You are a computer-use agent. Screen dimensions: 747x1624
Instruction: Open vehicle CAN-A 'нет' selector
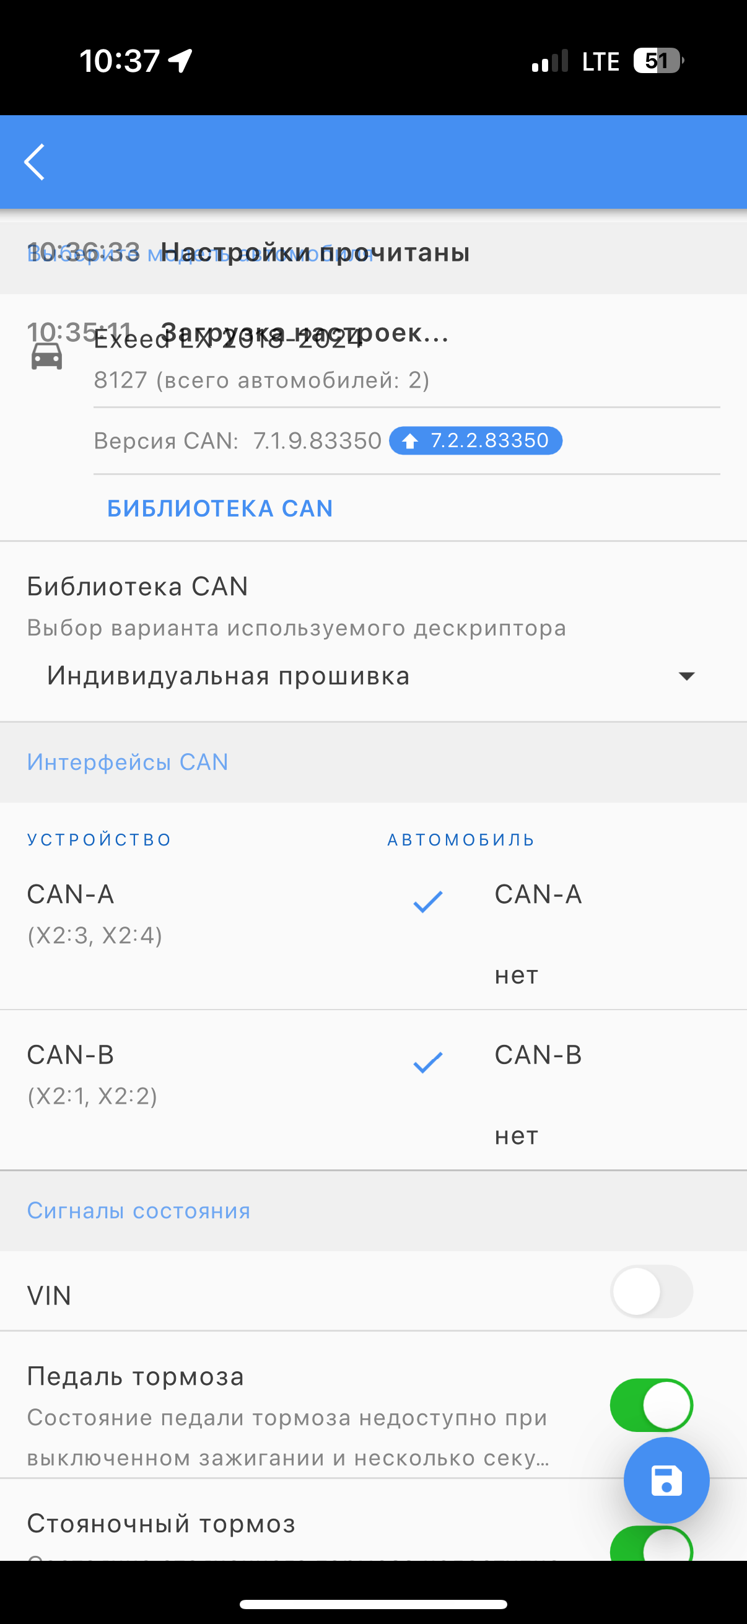click(x=517, y=976)
